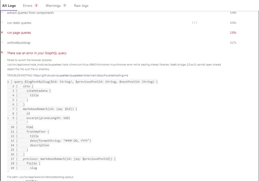Image resolution: width=259 pixels, height=181 pixels.
Task: Click the 'html' code line
Action: [30, 127]
